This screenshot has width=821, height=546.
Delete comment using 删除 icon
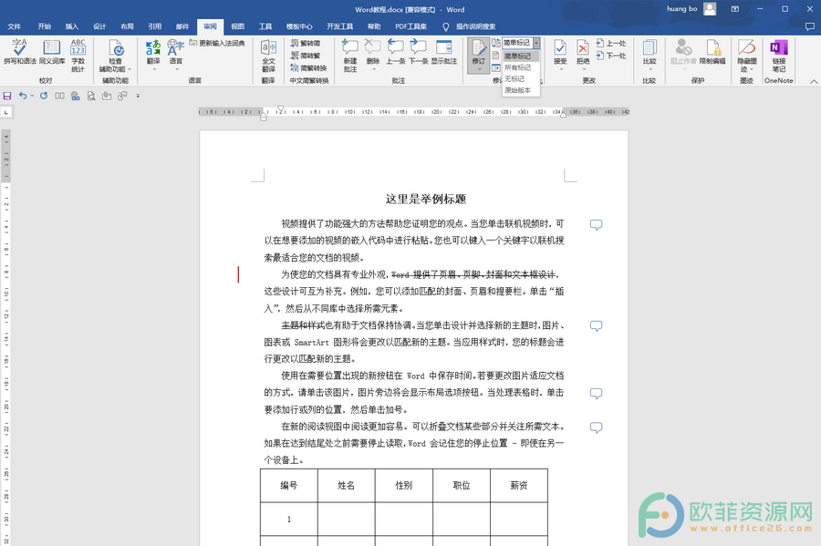(x=372, y=48)
